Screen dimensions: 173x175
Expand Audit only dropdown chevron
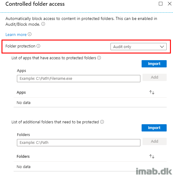click(x=162, y=47)
